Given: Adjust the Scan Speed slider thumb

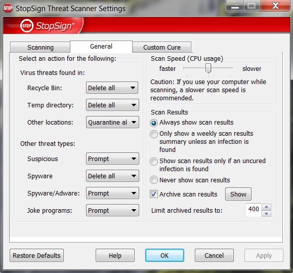Looking at the screenshot, I should coord(208,68).
